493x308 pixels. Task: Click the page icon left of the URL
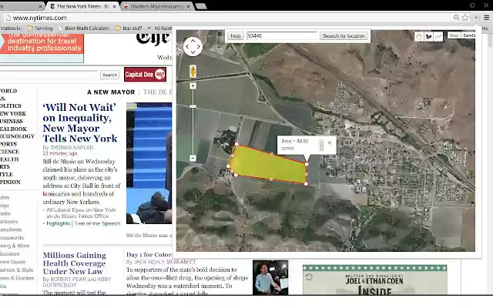pos(8,18)
